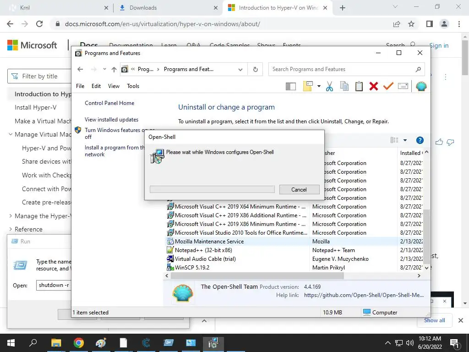The image size is (469, 352).
Task: Click the Copy documents icon
Action: click(x=344, y=86)
